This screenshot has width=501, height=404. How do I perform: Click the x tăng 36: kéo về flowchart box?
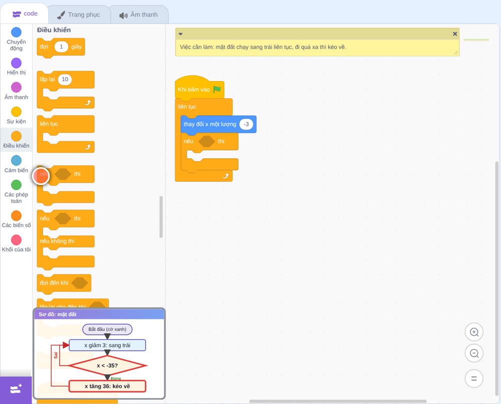[107, 386]
